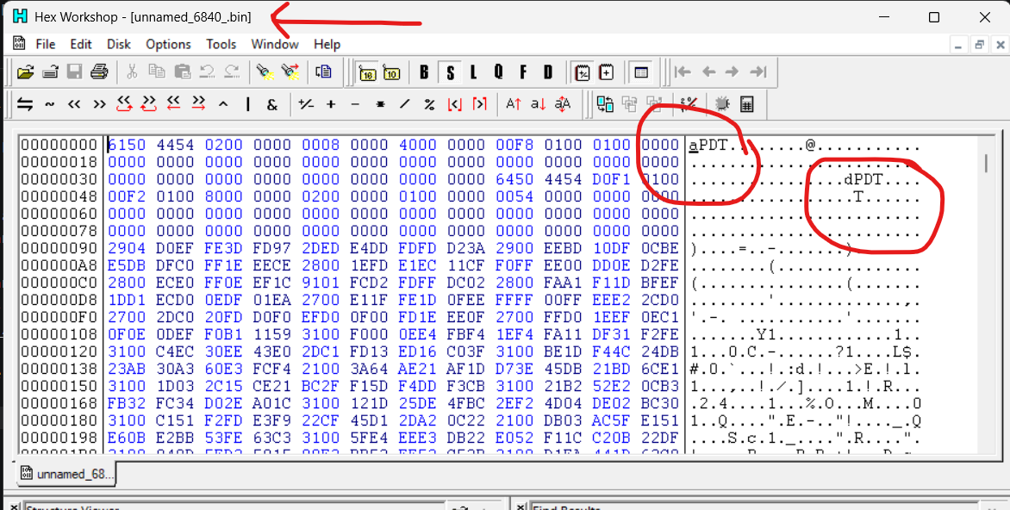
Task: Click offset label 00000090
Action: click(x=59, y=248)
